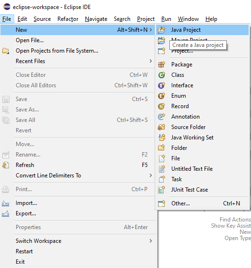Open the Source menu
Viewport: 251px width, 268px height.
42,19
